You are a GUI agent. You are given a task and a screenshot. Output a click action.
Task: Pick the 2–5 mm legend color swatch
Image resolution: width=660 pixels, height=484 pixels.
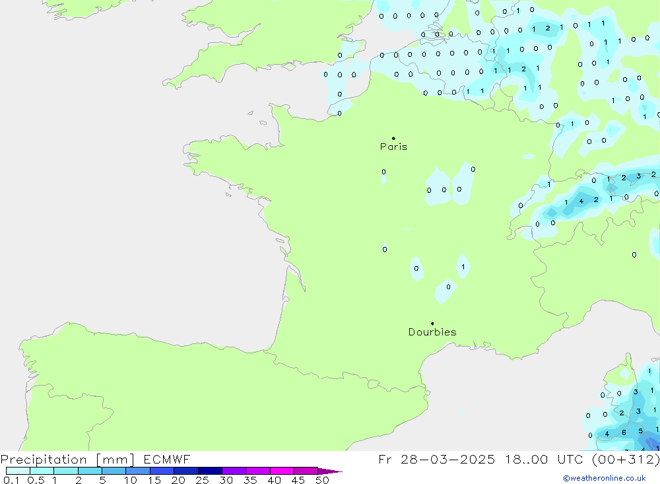click(x=90, y=471)
